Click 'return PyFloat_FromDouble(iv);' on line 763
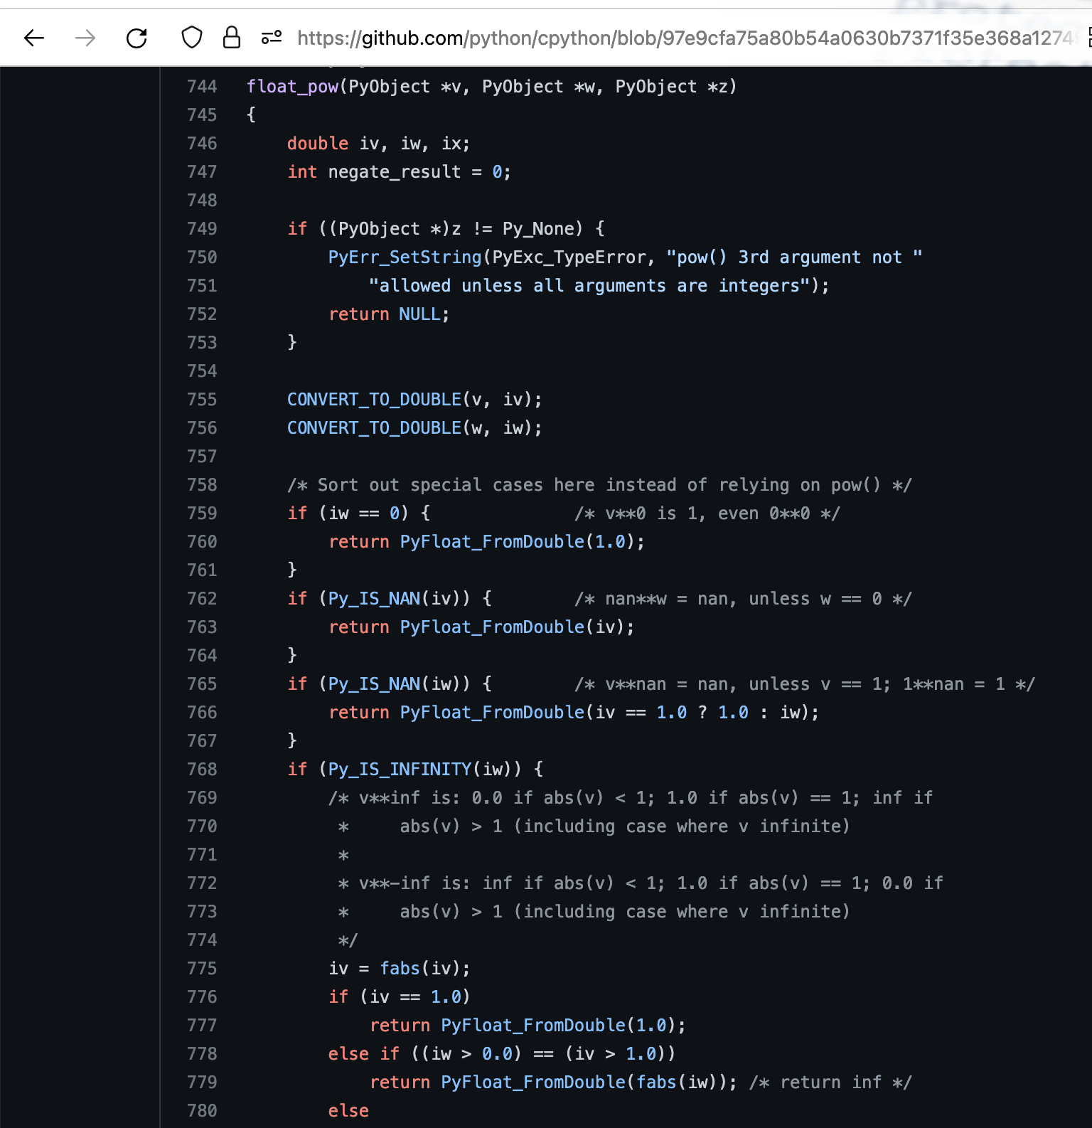The width and height of the screenshot is (1092, 1128). pyautogui.click(x=481, y=627)
